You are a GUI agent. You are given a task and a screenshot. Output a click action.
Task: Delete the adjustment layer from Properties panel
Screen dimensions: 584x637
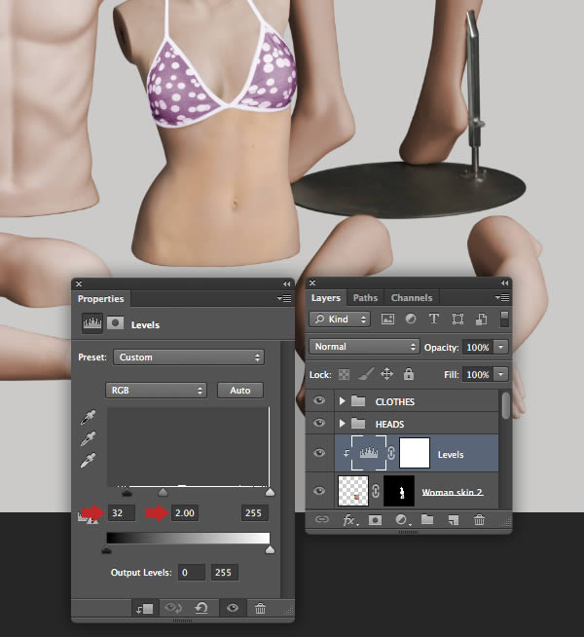pos(260,608)
